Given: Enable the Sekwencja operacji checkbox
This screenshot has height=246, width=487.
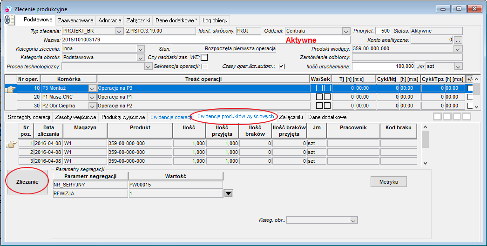Looking at the screenshot, I should 204,66.
